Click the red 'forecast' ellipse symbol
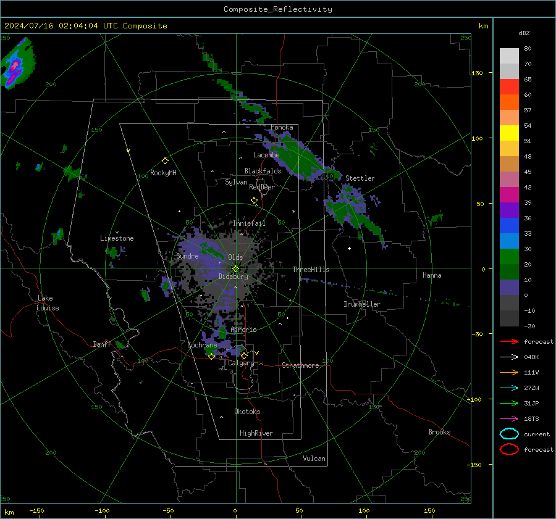556x519 pixels. click(509, 449)
